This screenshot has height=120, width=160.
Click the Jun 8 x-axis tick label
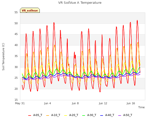click(x=75, y=103)
